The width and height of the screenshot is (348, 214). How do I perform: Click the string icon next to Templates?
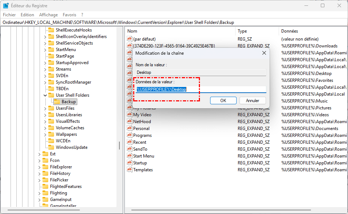tap(129, 170)
